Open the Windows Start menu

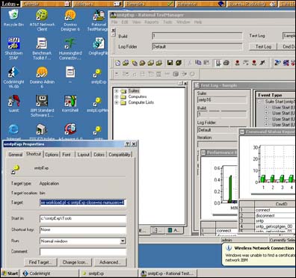point(10,274)
